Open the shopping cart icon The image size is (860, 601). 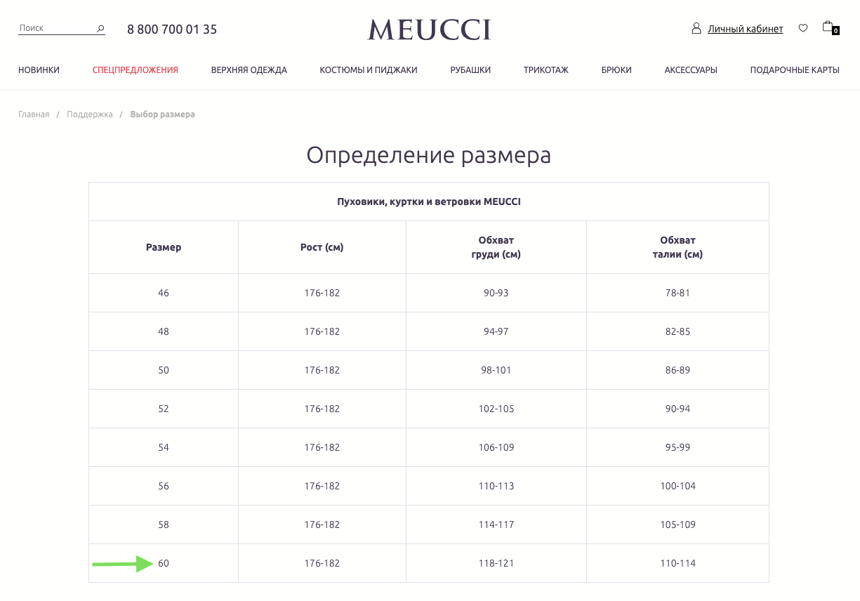pyautogui.click(x=829, y=27)
